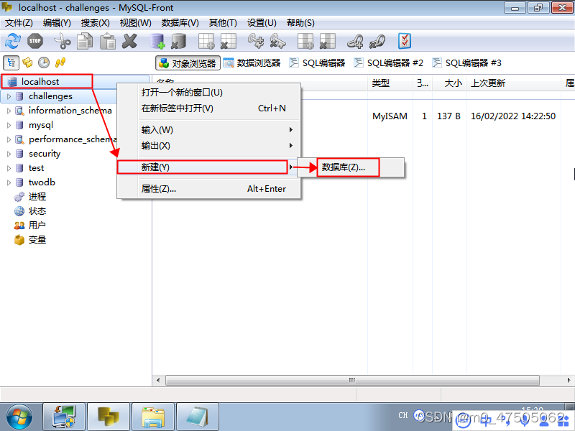Choose 属性(Z)... in context menu
575x431 pixels.
pos(209,189)
